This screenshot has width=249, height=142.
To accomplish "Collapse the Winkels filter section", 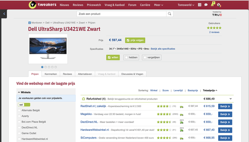I will 24,92.
